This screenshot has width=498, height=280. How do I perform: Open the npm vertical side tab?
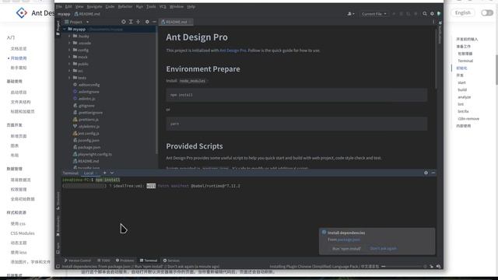click(58, 248)
